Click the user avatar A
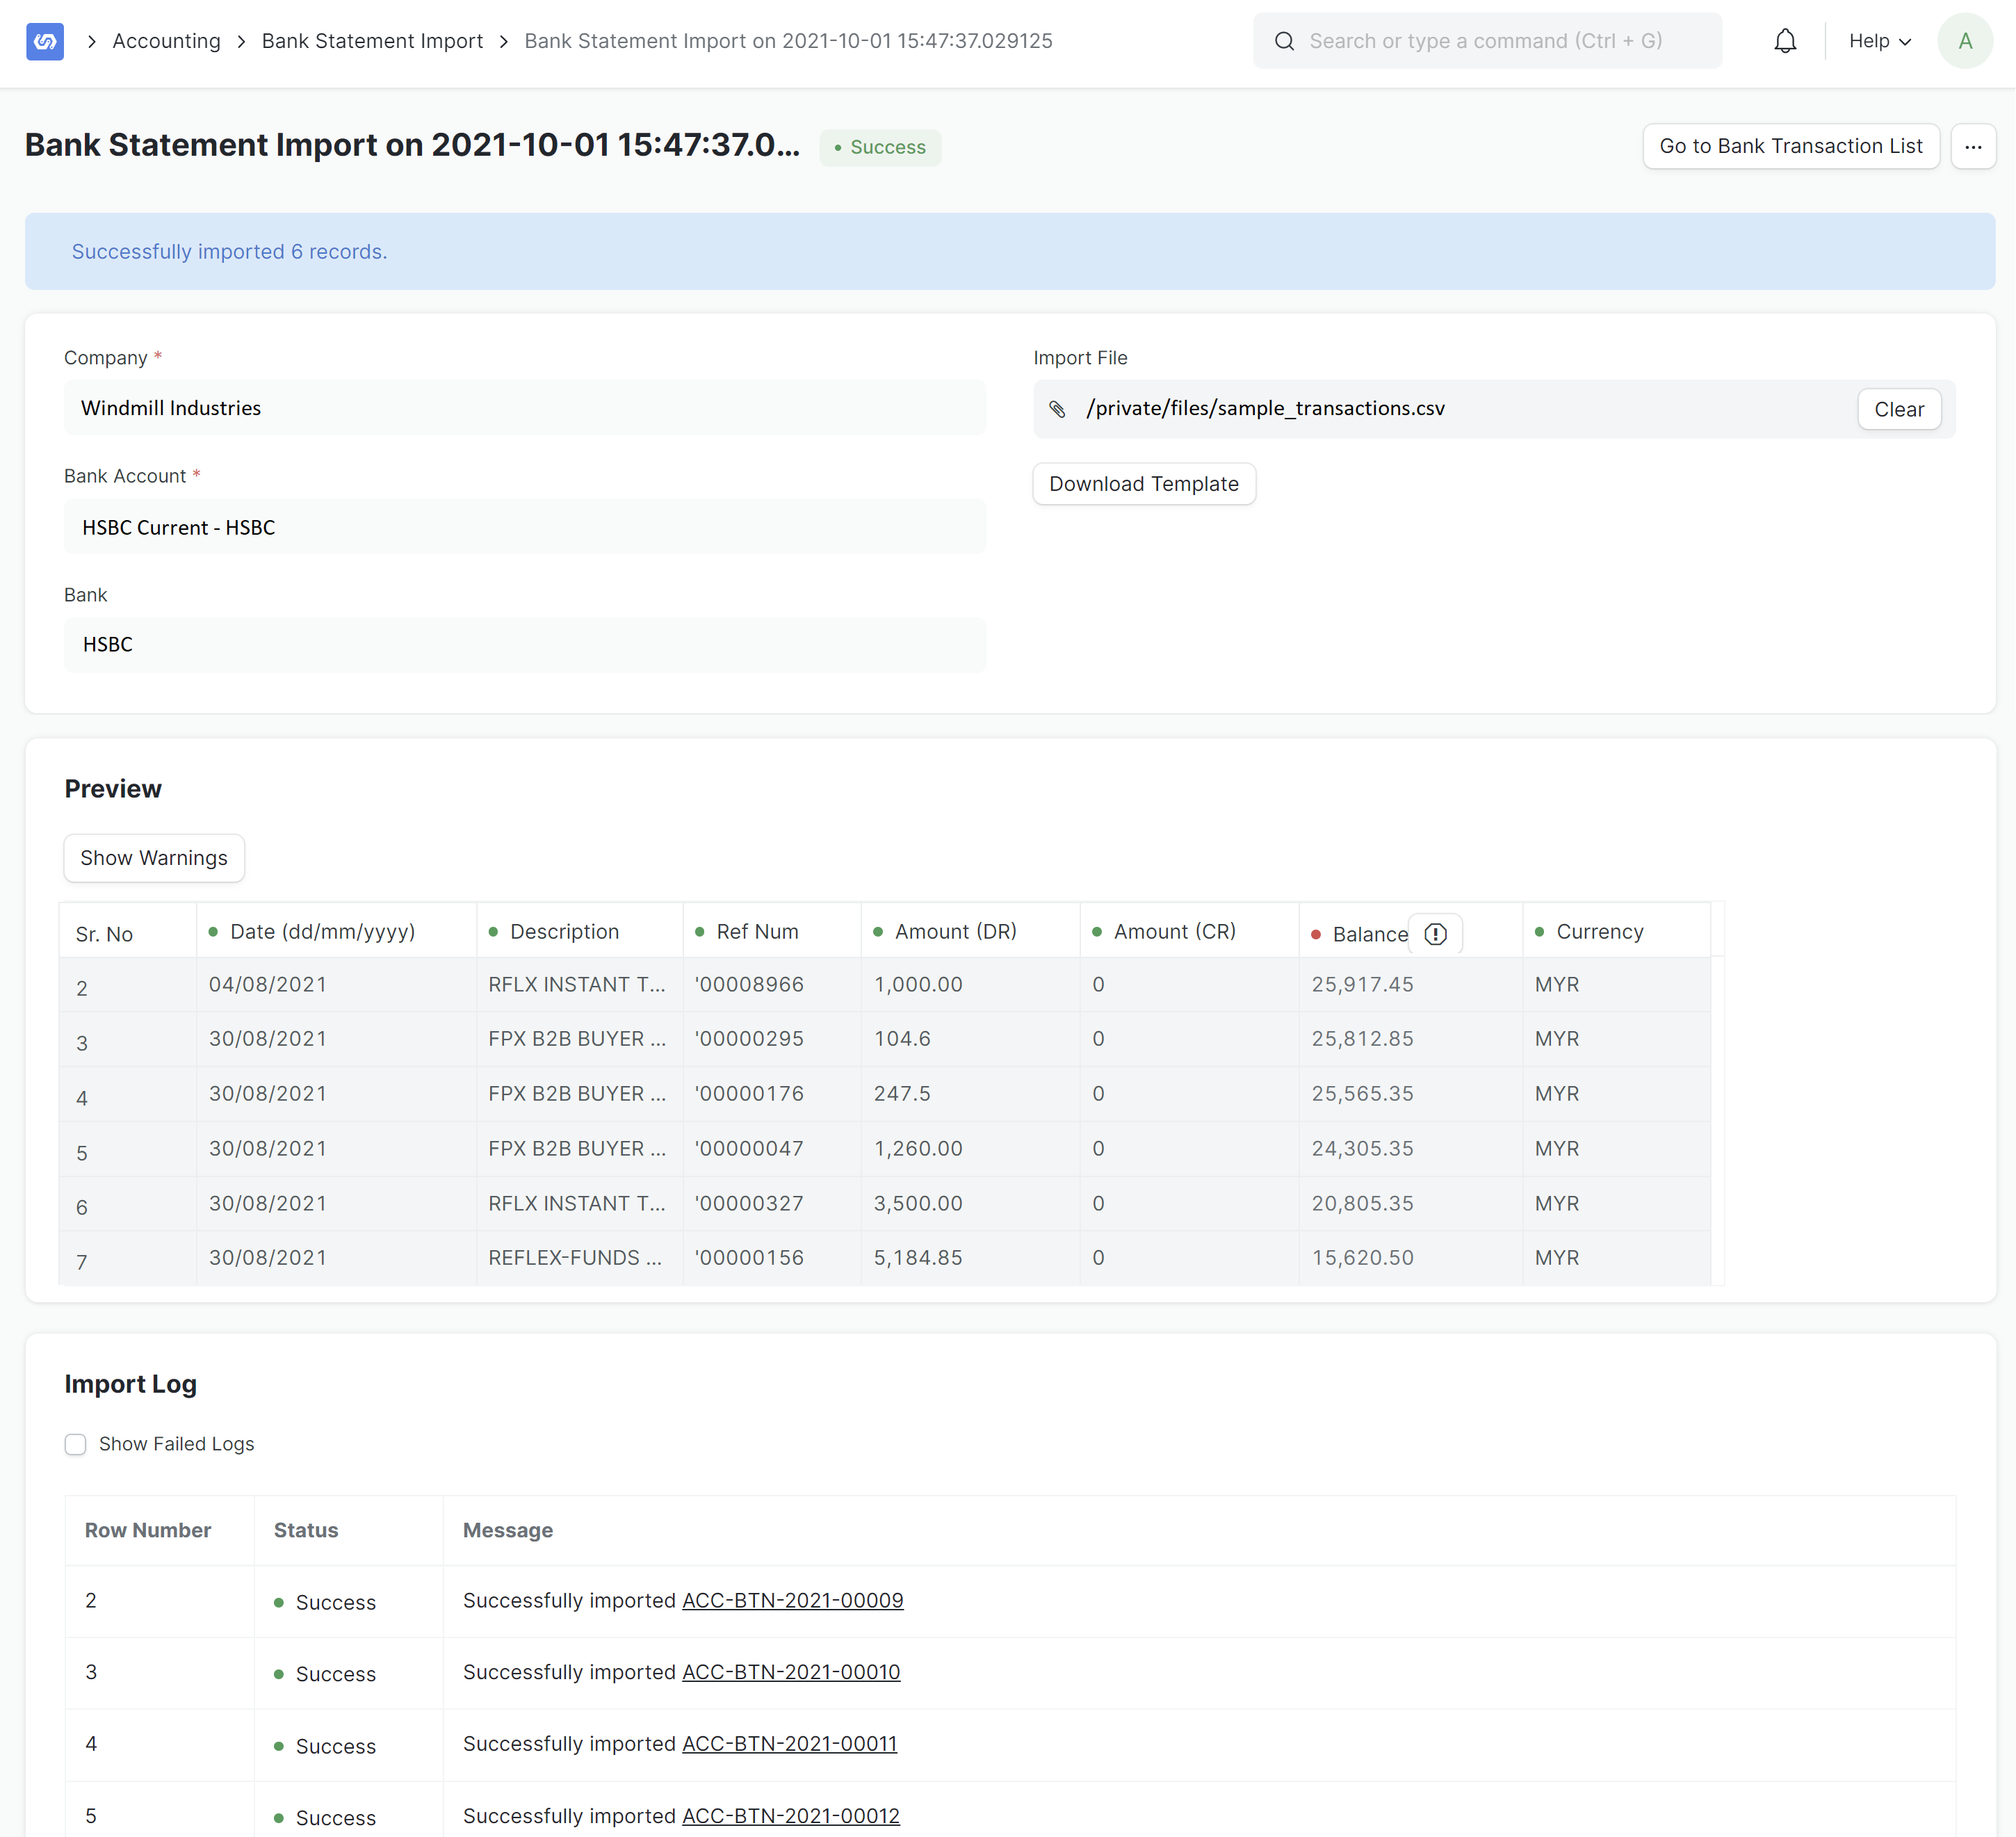This screenshot has width=2016, height=1837. (1965, 41)
